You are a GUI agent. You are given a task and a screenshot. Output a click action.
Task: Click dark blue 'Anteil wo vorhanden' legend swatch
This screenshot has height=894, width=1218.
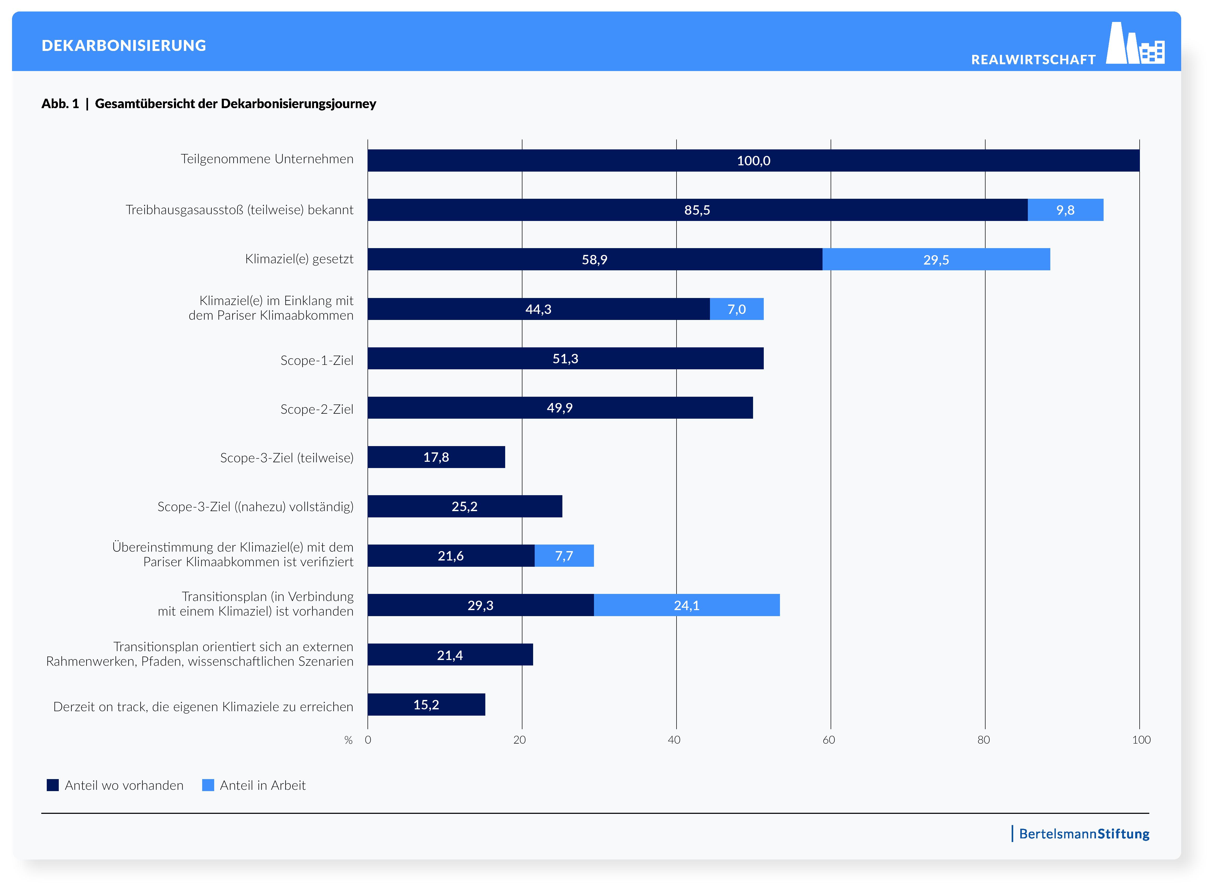tap(53, 785)
